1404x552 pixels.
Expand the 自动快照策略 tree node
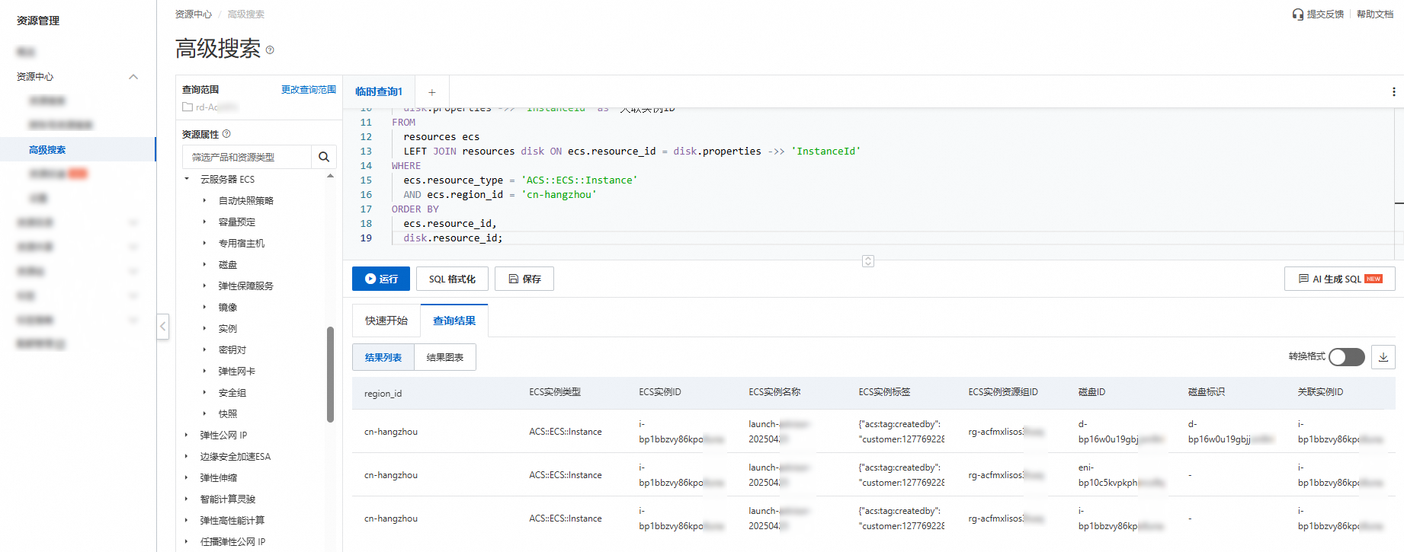point(204,201)
